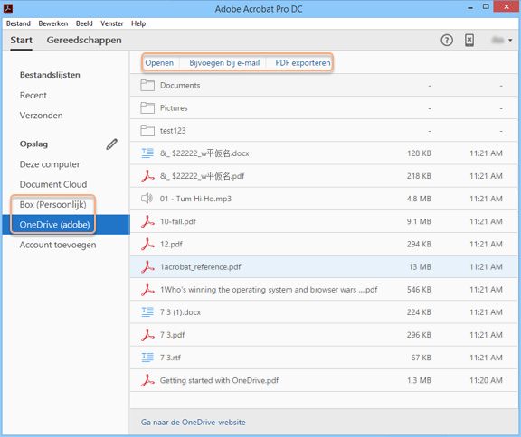This screenshot has height=437, width=521.
Task: Select the Pictures folder name
Action: coord(174,108)
